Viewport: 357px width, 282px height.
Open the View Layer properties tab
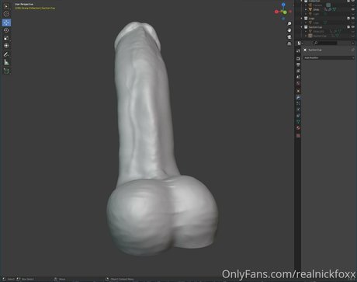[x=298, y=71]
